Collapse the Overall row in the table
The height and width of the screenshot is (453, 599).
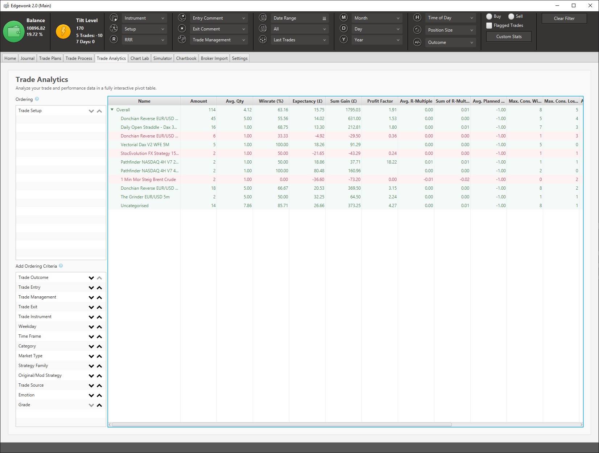[112, 110]
